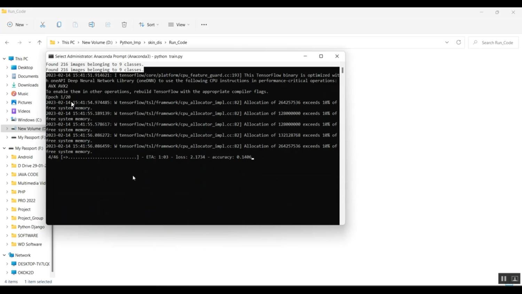Viewport: 522px width, 294px height.
Task: Click the pause icon at bottom right
Action: (504, 279)
